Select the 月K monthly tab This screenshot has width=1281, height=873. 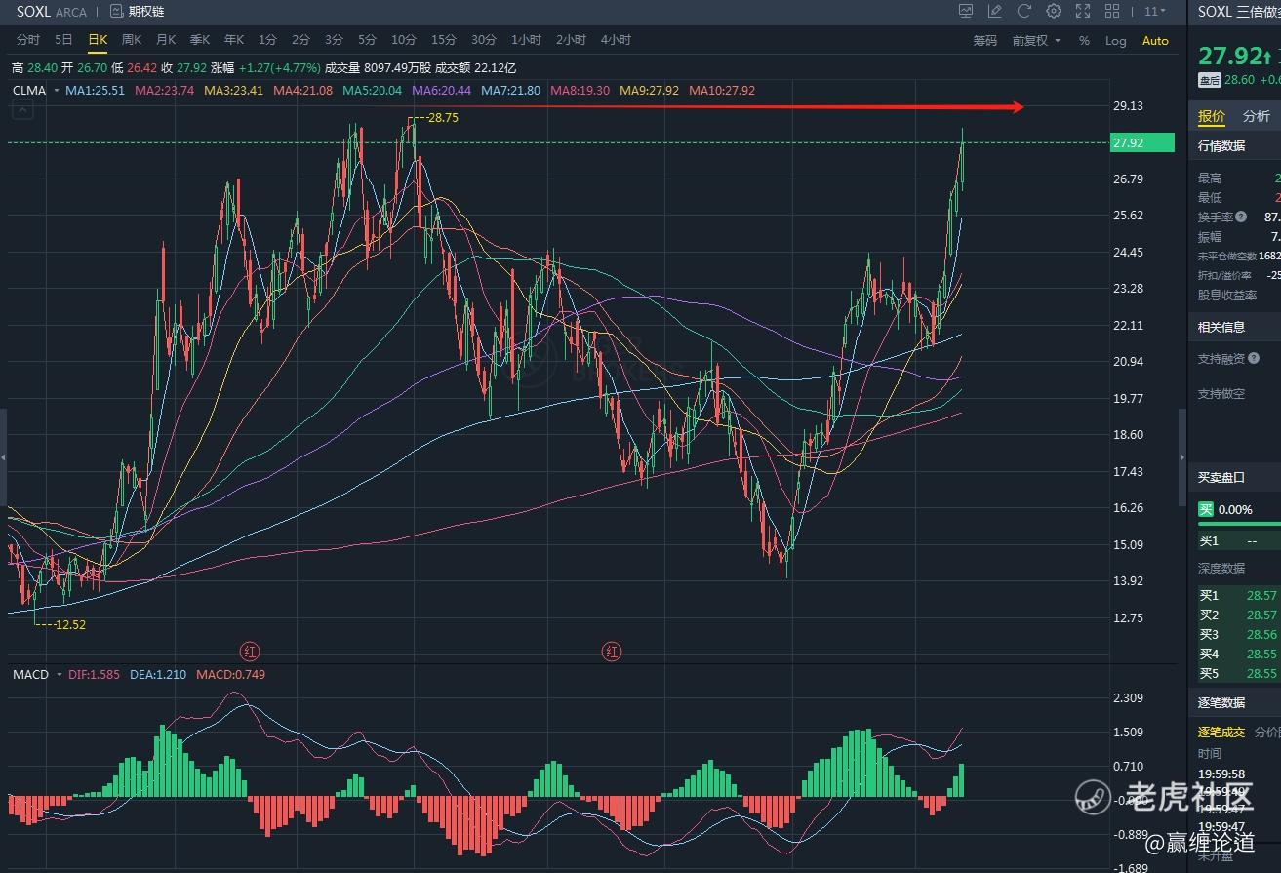click(x=166, y=40)
